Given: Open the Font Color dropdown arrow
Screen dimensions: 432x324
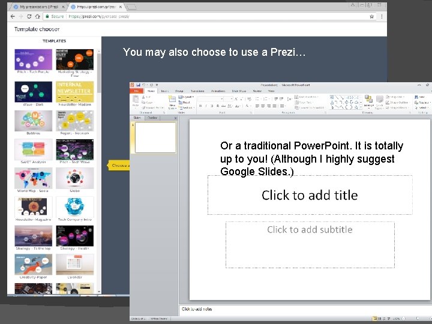Looking at the screenshot, I should click(250, 106).
